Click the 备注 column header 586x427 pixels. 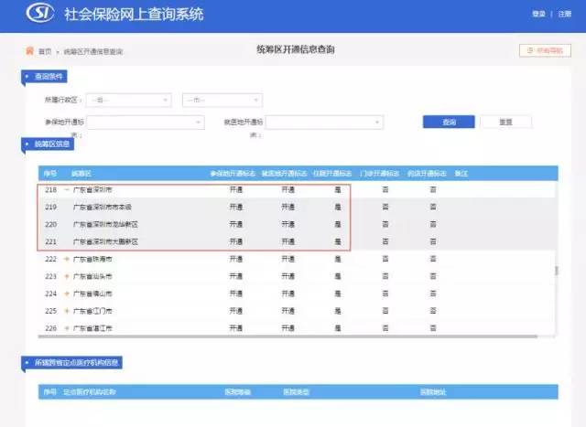click(461, 174)
